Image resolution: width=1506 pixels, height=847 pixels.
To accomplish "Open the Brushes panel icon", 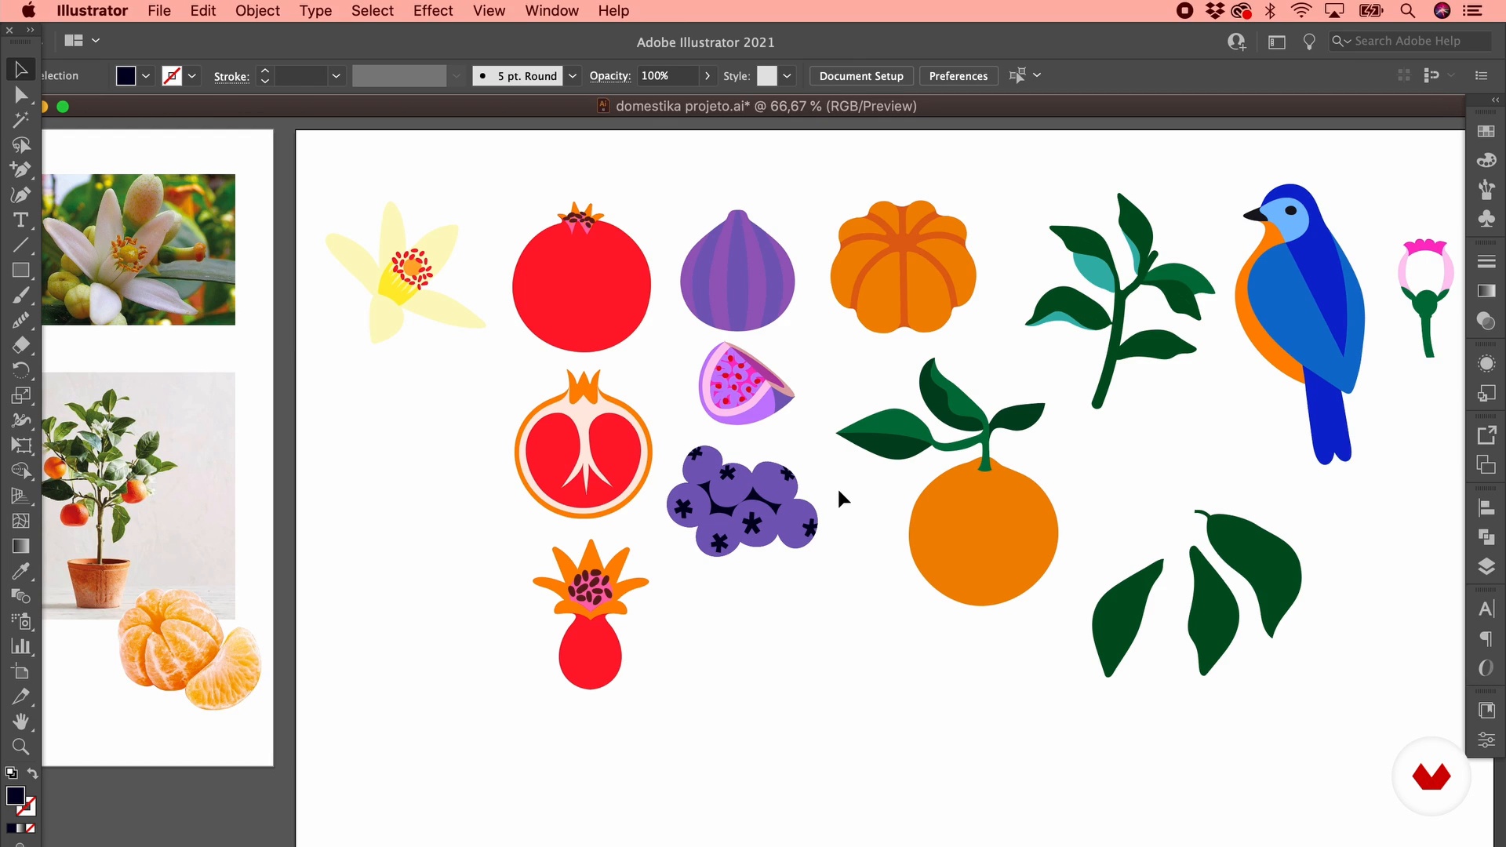I will [x=1486, y=190].
